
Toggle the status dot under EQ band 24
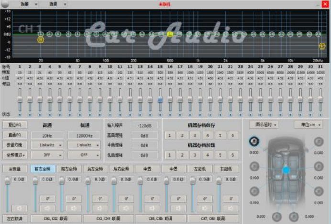click(x=250, y=115)
